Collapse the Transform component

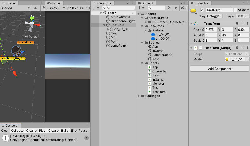pyautogui.click(x=191, y=24)
